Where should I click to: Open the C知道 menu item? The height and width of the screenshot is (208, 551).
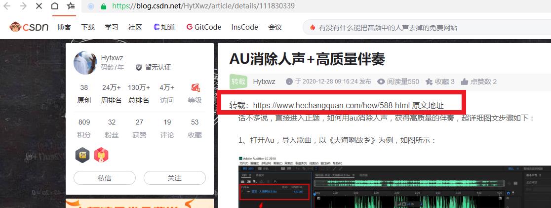pyautogui.click(x=164, y=27)
